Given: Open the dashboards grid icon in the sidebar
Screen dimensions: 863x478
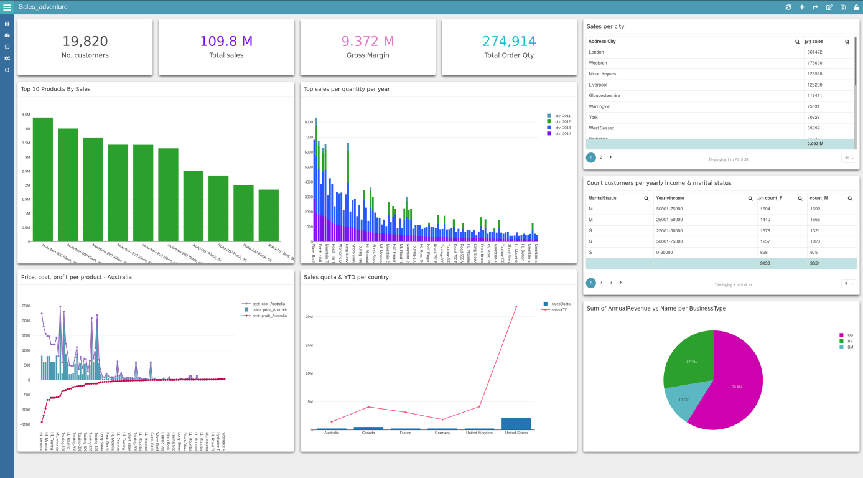Looking at the screenshot, I should coord(6,24).
